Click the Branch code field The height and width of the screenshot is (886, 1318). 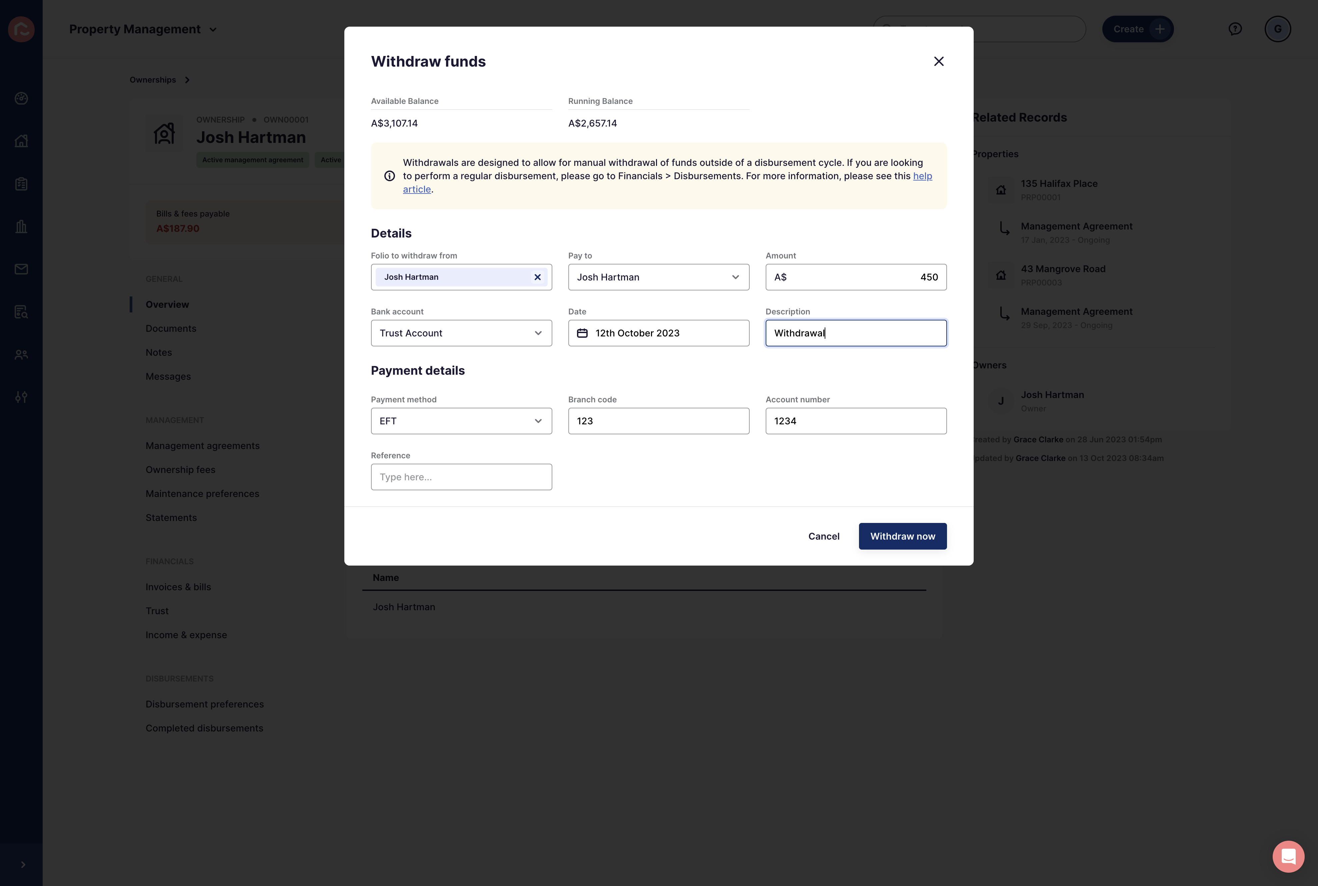pyautogui.click(x=659, y=421)
